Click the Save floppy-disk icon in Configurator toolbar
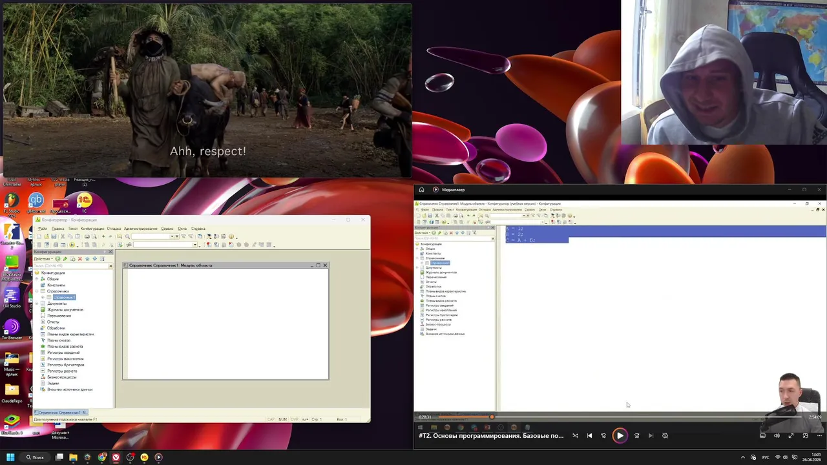This screenshot has height=465, width=827. (54, 236)
